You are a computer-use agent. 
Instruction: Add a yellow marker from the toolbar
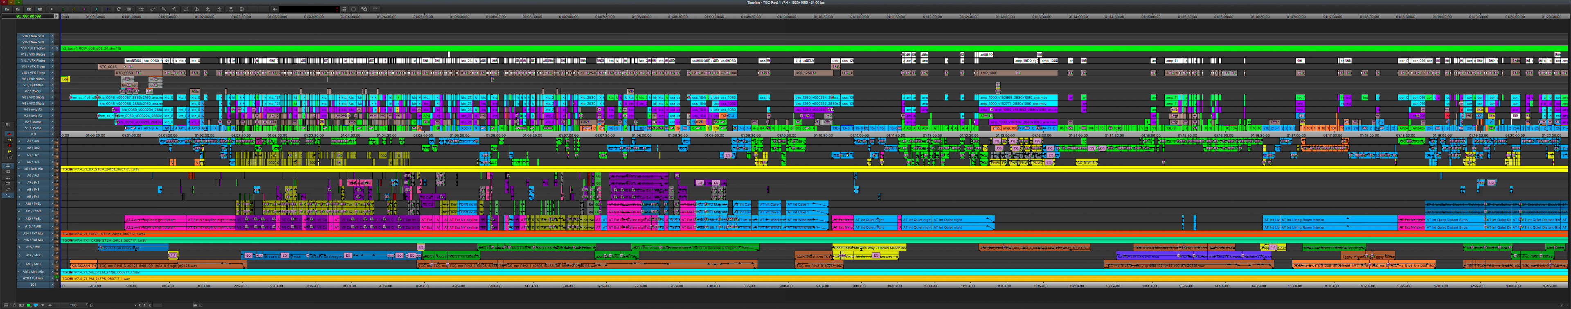[74, 10]
